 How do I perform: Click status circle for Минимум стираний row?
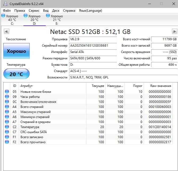(x=7, y=117)
